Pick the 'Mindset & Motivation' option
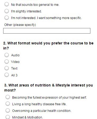Viewport: 97px width, 119px height. click(8, 117)
